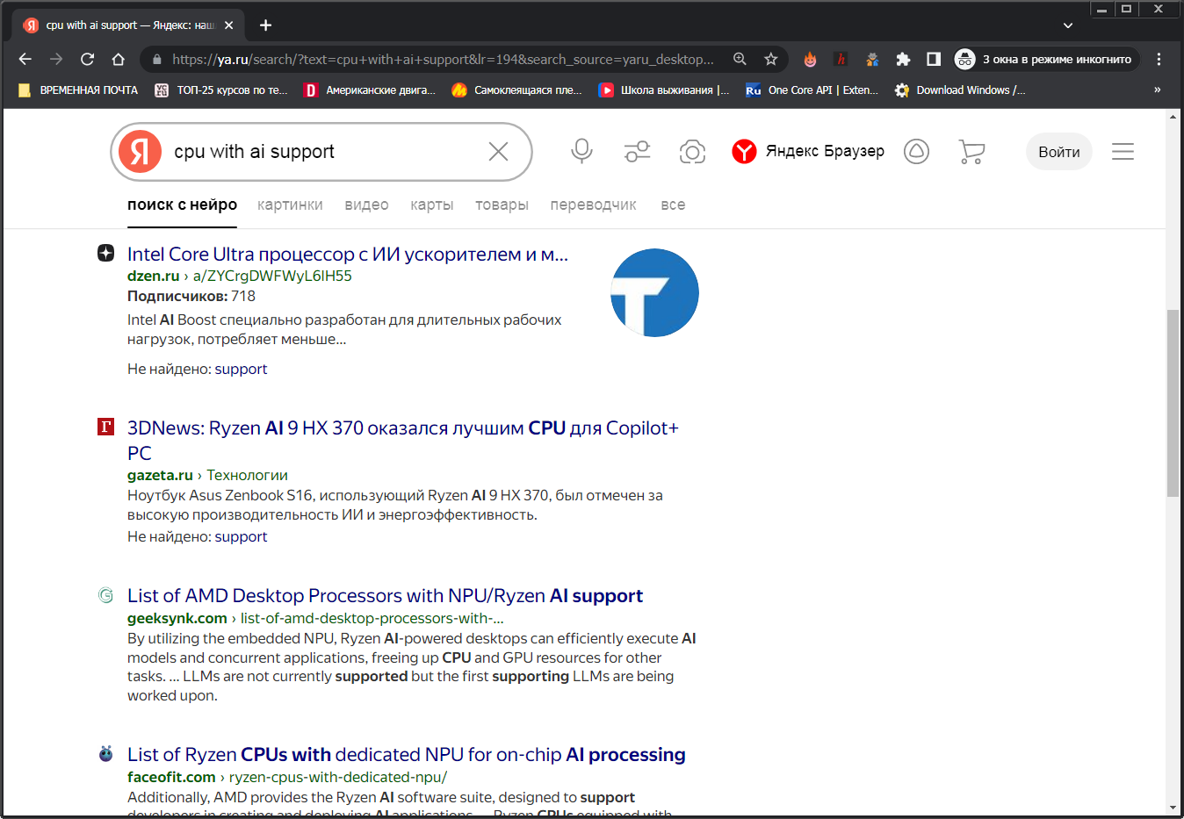Click dzen favicon beside Intel result

coord(105,253)
